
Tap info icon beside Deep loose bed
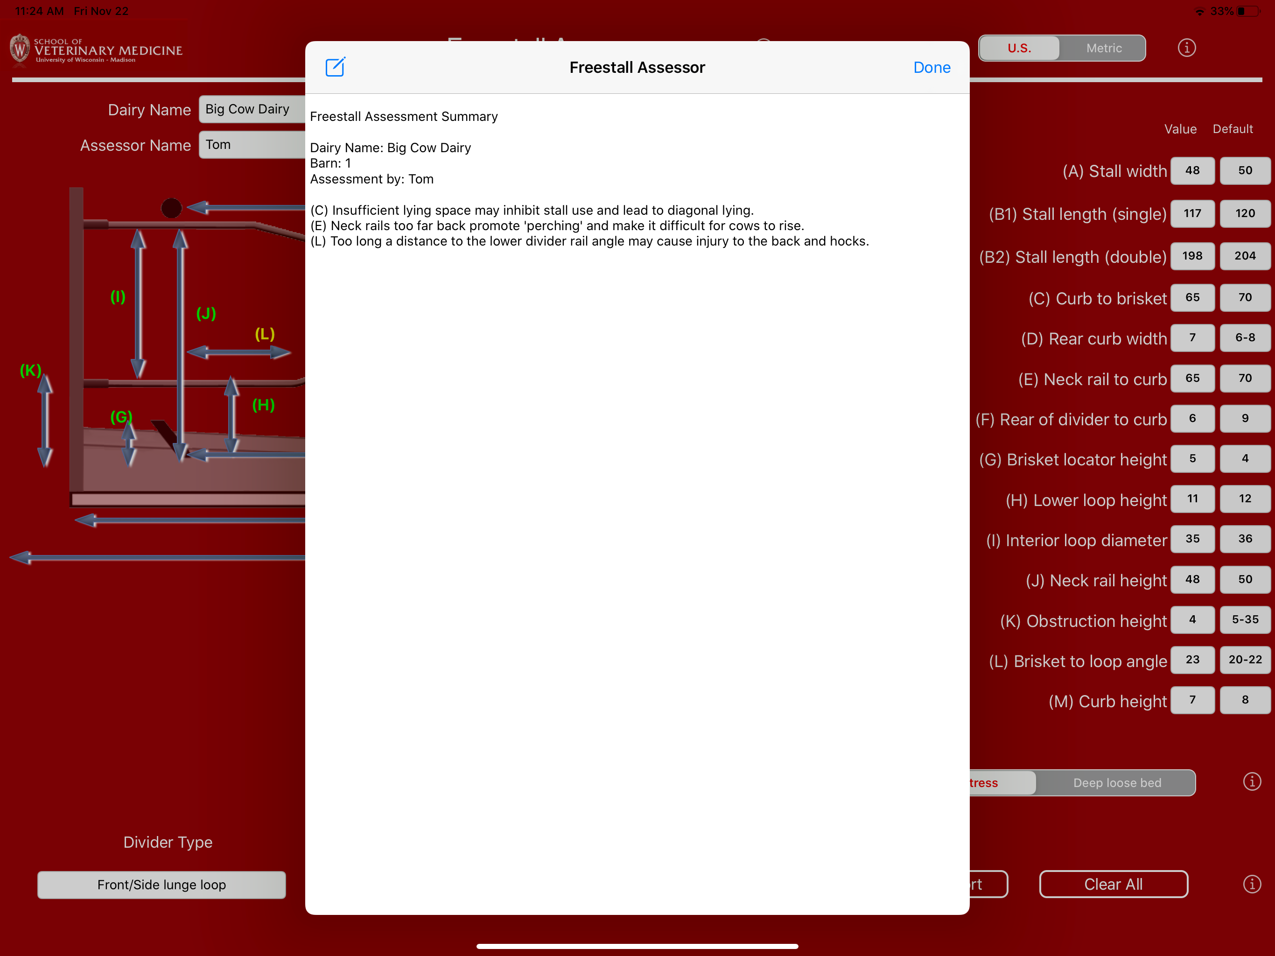point(1251,782)
